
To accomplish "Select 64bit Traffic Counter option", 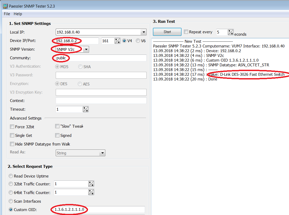I will [11, 192].
